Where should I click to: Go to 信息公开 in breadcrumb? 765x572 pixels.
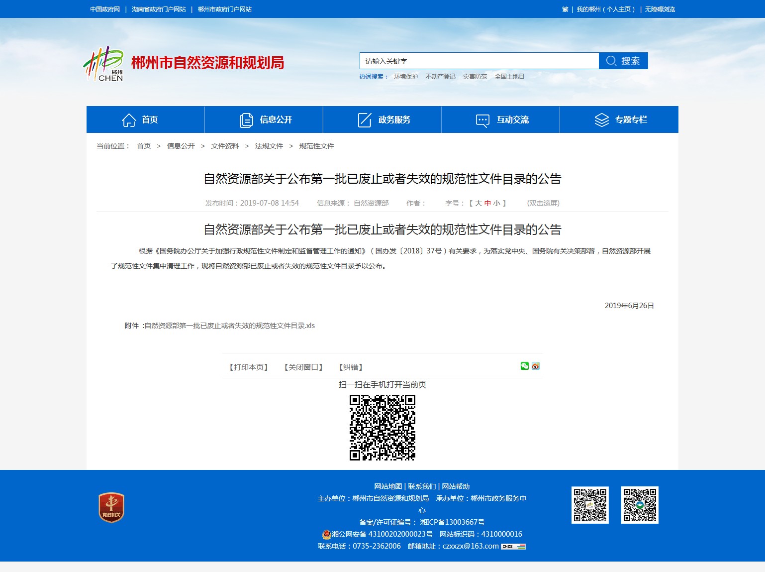tap(181, 146)
